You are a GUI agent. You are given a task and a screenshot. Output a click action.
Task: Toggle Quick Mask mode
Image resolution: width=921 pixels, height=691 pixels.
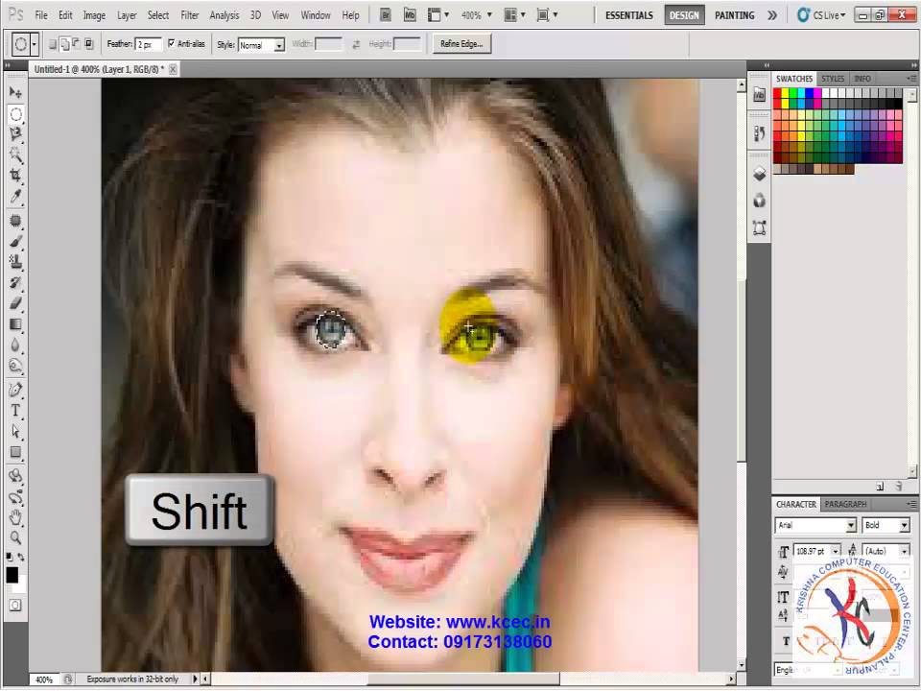16,606
